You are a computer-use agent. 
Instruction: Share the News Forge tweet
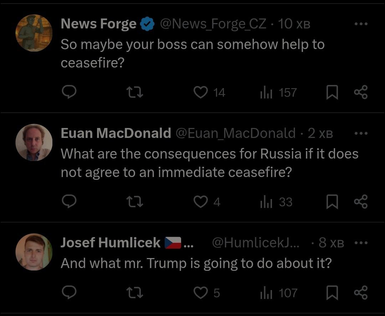360,92
